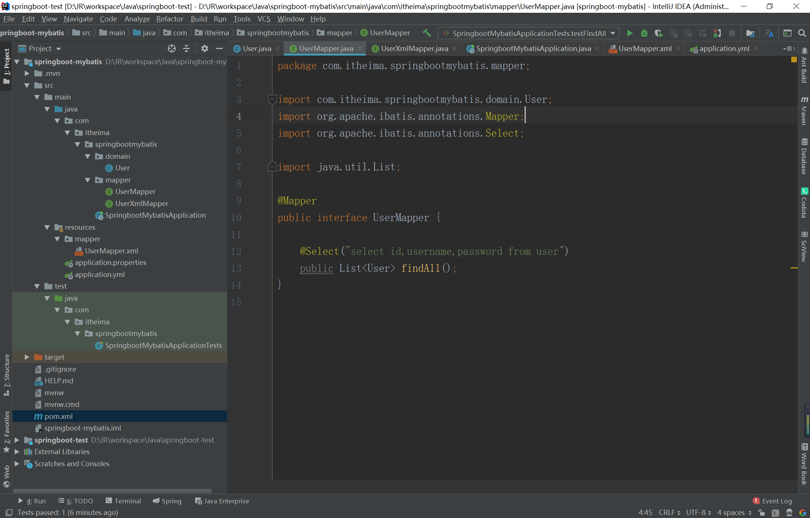This screenshot has width=810, height=518.
Task: Close the application.yml editor tab
Action: 756,48
